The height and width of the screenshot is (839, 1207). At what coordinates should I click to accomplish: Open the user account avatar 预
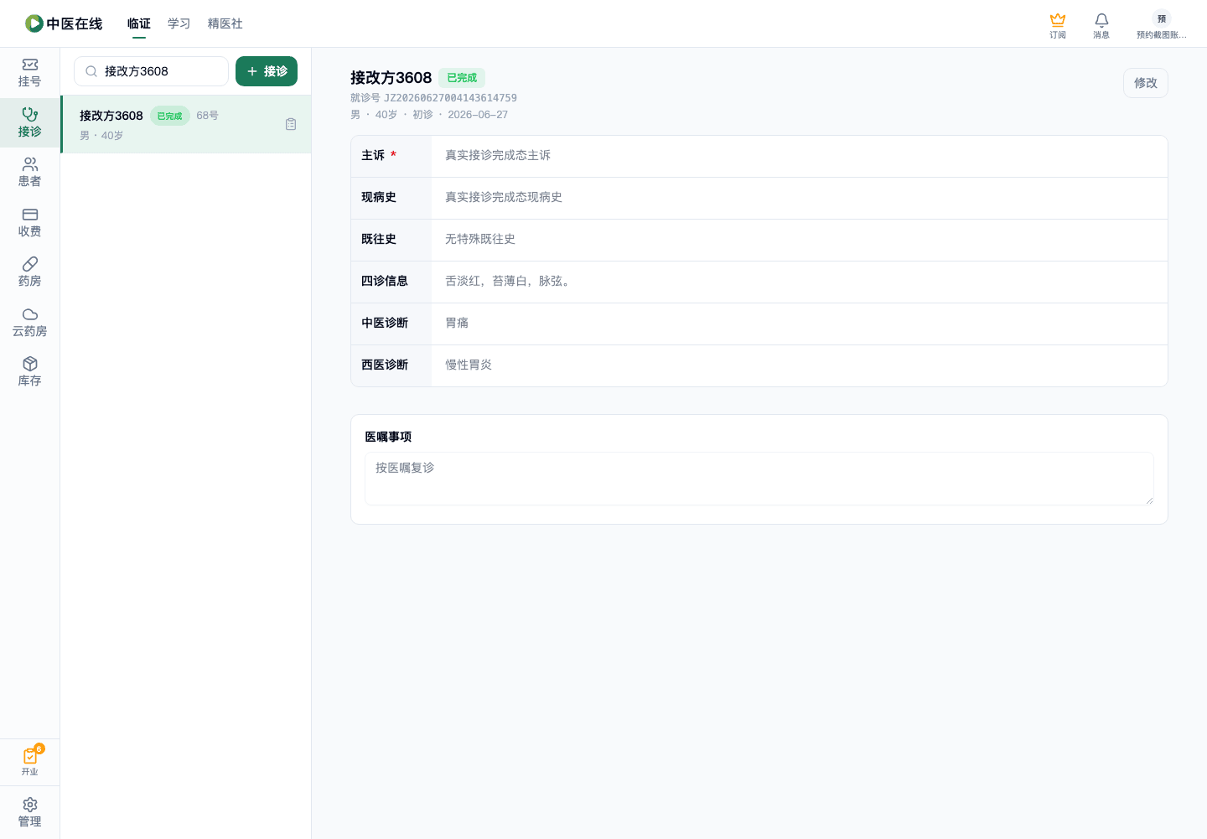point(1162,18)
